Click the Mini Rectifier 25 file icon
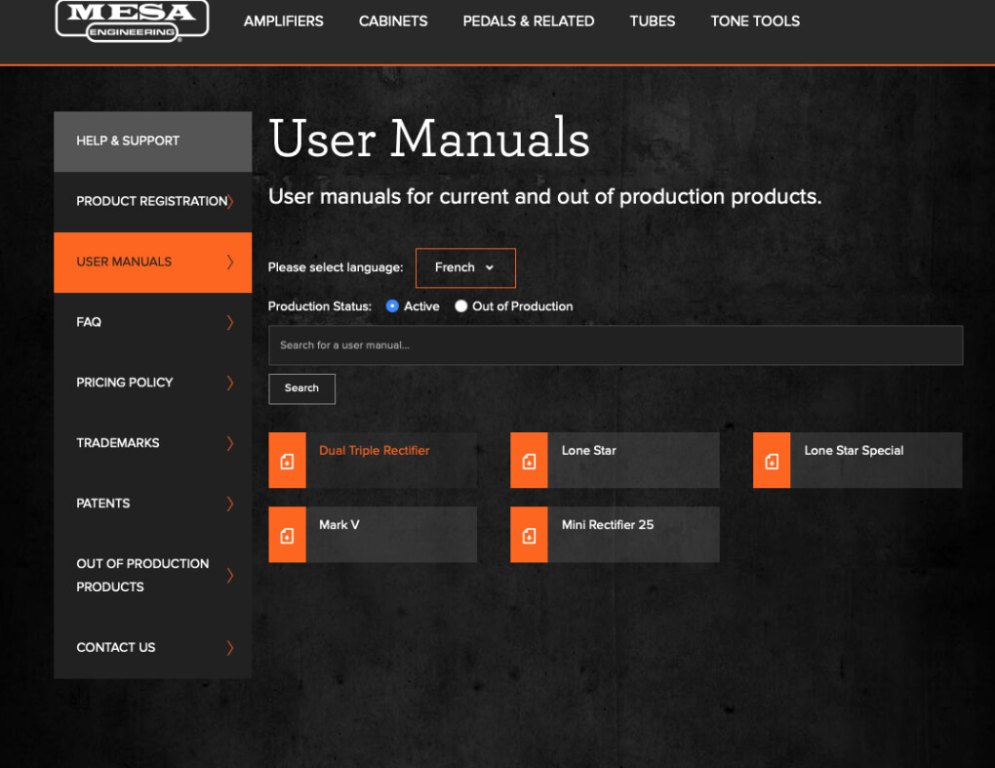Screen dimensions: 995x768 529,535
